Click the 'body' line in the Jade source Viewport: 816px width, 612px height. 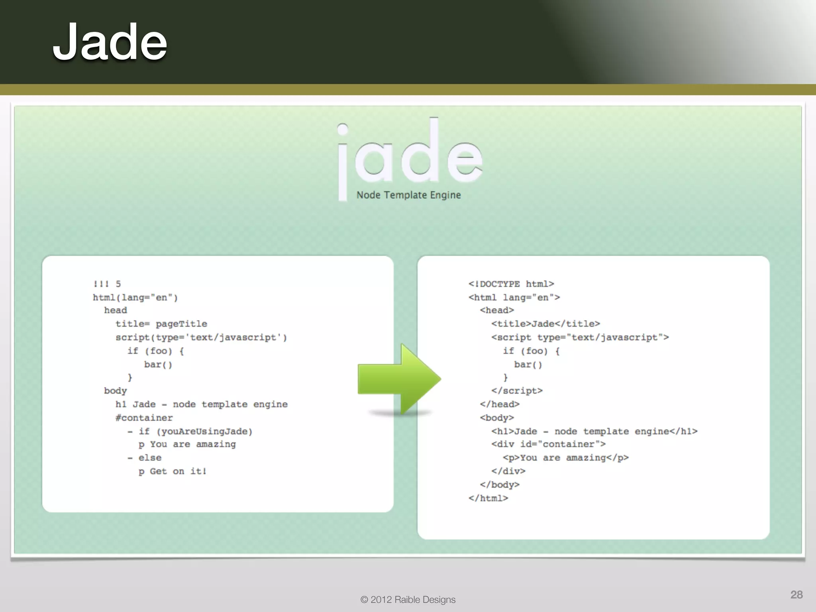116,390
